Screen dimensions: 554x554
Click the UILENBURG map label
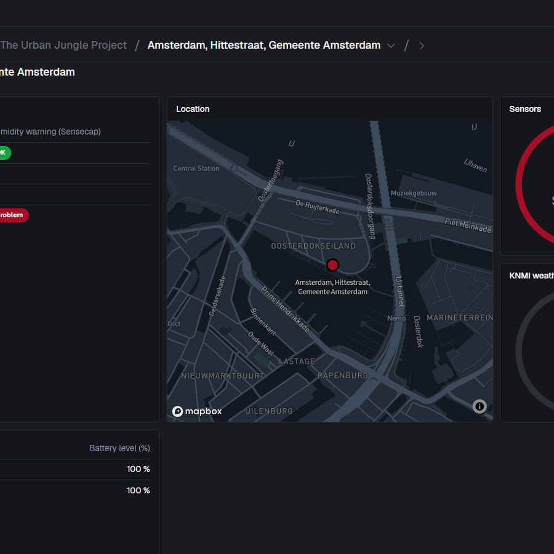pos(269,411)
